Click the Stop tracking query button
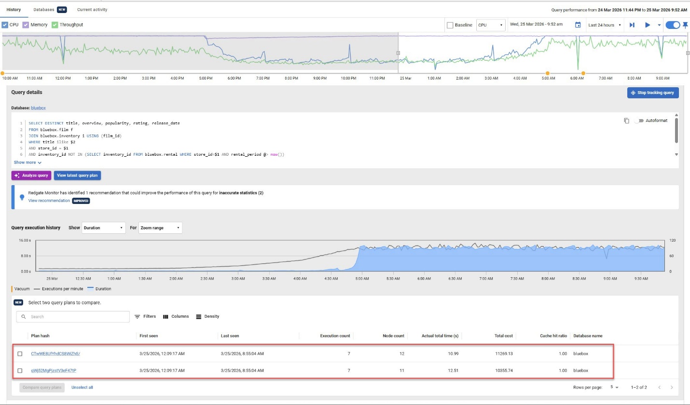Viewport: 690px width, 405px height. pos(653,93)
